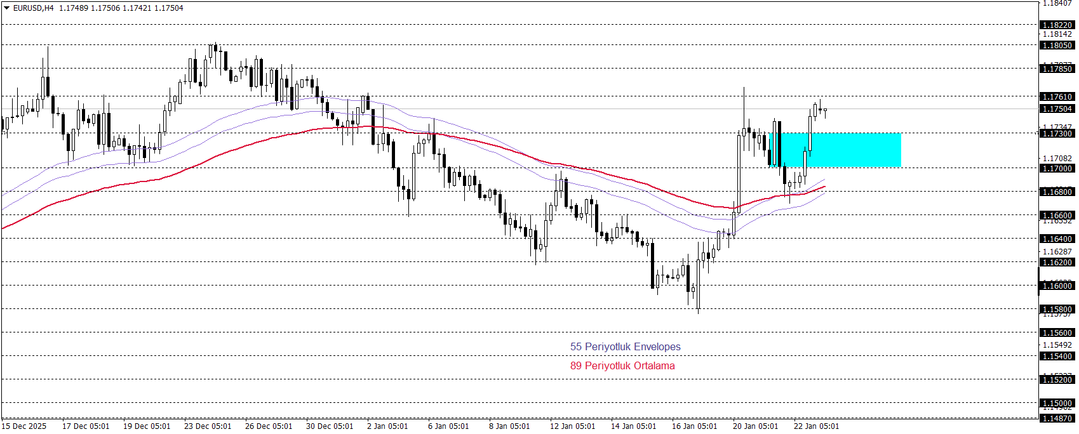This screenshot has width=1079, height=434.
Task: Select the 1.16400 price level label
Action: [1057, 239]
